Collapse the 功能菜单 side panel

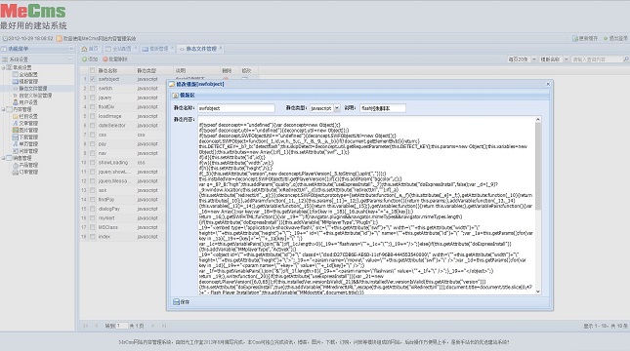[70, 49]
